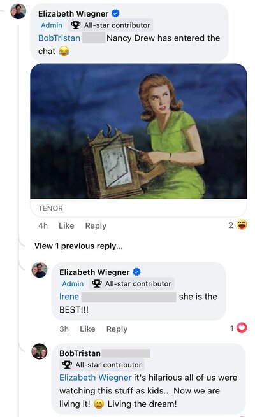
Task: Click the TENOR source label under GIF
Action: pyautogui.click(x=50, y=208)
